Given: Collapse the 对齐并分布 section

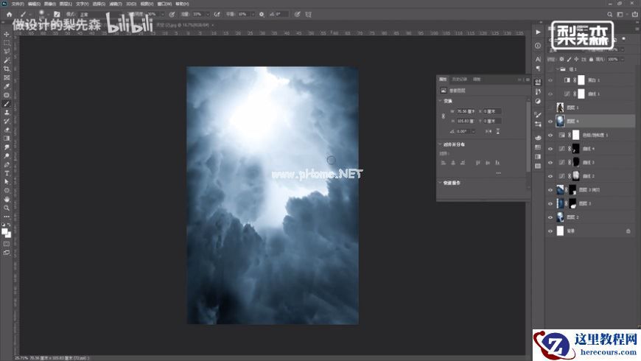Looking at the screenshot, I should click(x=441, y=144).
